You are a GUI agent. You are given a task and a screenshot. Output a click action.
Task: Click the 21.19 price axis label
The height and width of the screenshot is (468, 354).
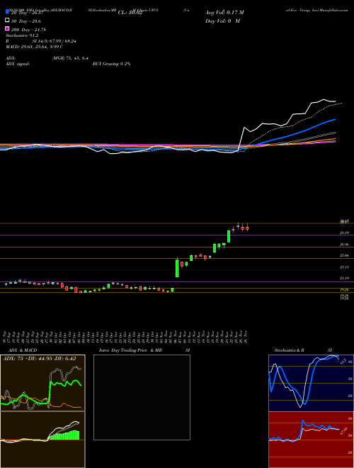coord(344,278)
